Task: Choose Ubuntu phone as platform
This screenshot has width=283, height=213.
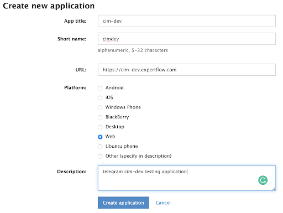Action: coord(100,147)
